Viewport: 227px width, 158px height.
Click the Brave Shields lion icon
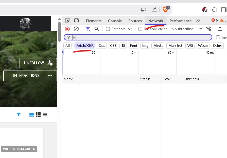tap(165, 10)
